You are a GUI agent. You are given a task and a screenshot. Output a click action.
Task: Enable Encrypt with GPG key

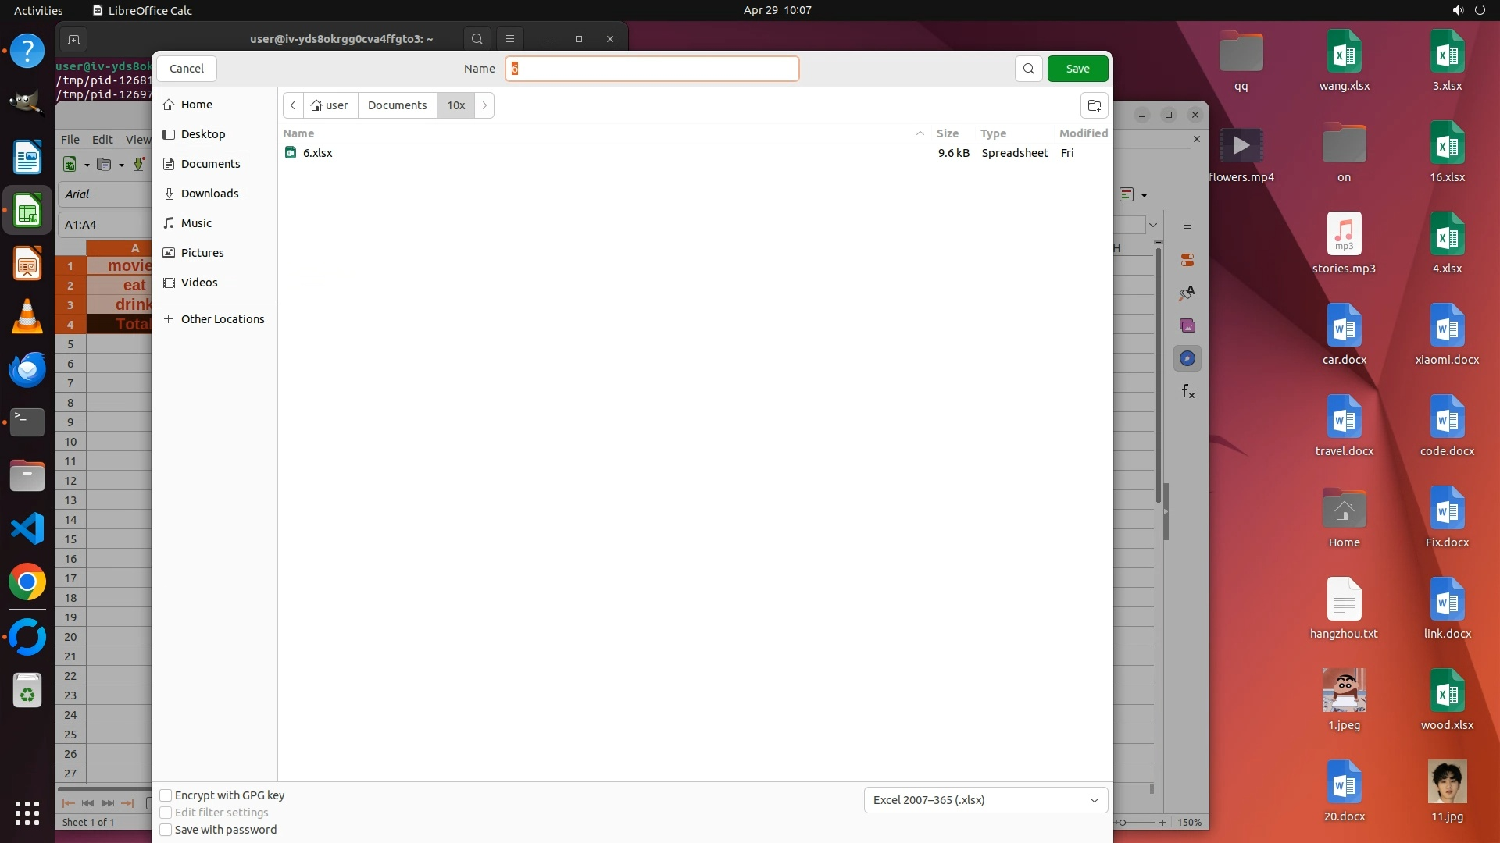tap(166, 795)
